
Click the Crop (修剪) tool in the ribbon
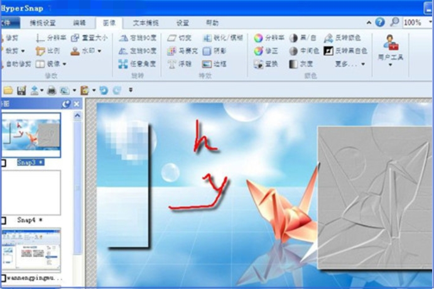coord(9,38)
